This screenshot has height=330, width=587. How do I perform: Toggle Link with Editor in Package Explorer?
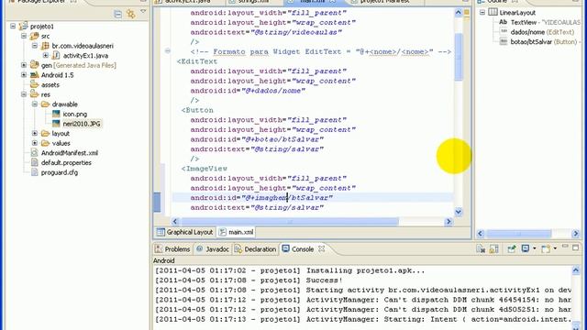pyautogui.click(x=130, y=15)
